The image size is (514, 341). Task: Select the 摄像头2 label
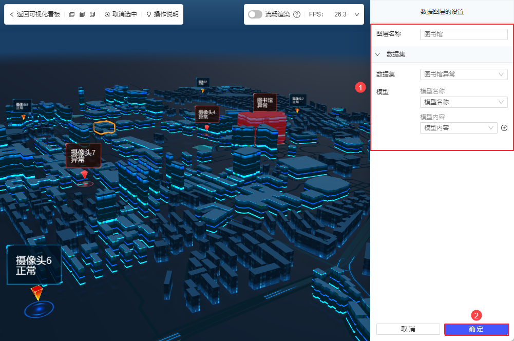pyautogui.click(x=298, y=100)
